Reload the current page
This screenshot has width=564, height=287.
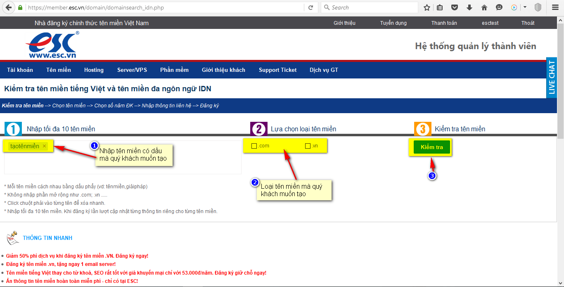point(310,7)
